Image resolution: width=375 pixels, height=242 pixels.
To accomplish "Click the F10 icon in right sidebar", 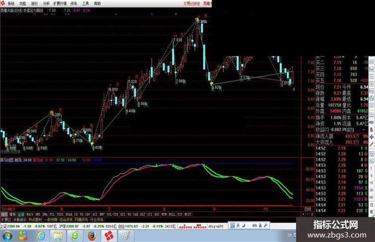I will tap(372, 91).
